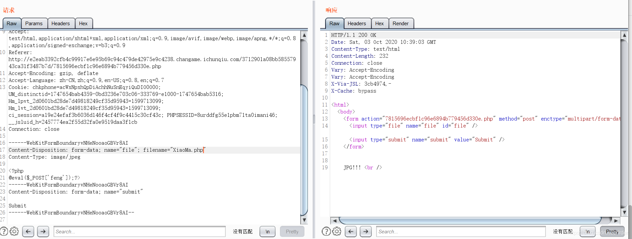
Task: Click the @eval($_POST['feng']) line
Action: point(44,178)
